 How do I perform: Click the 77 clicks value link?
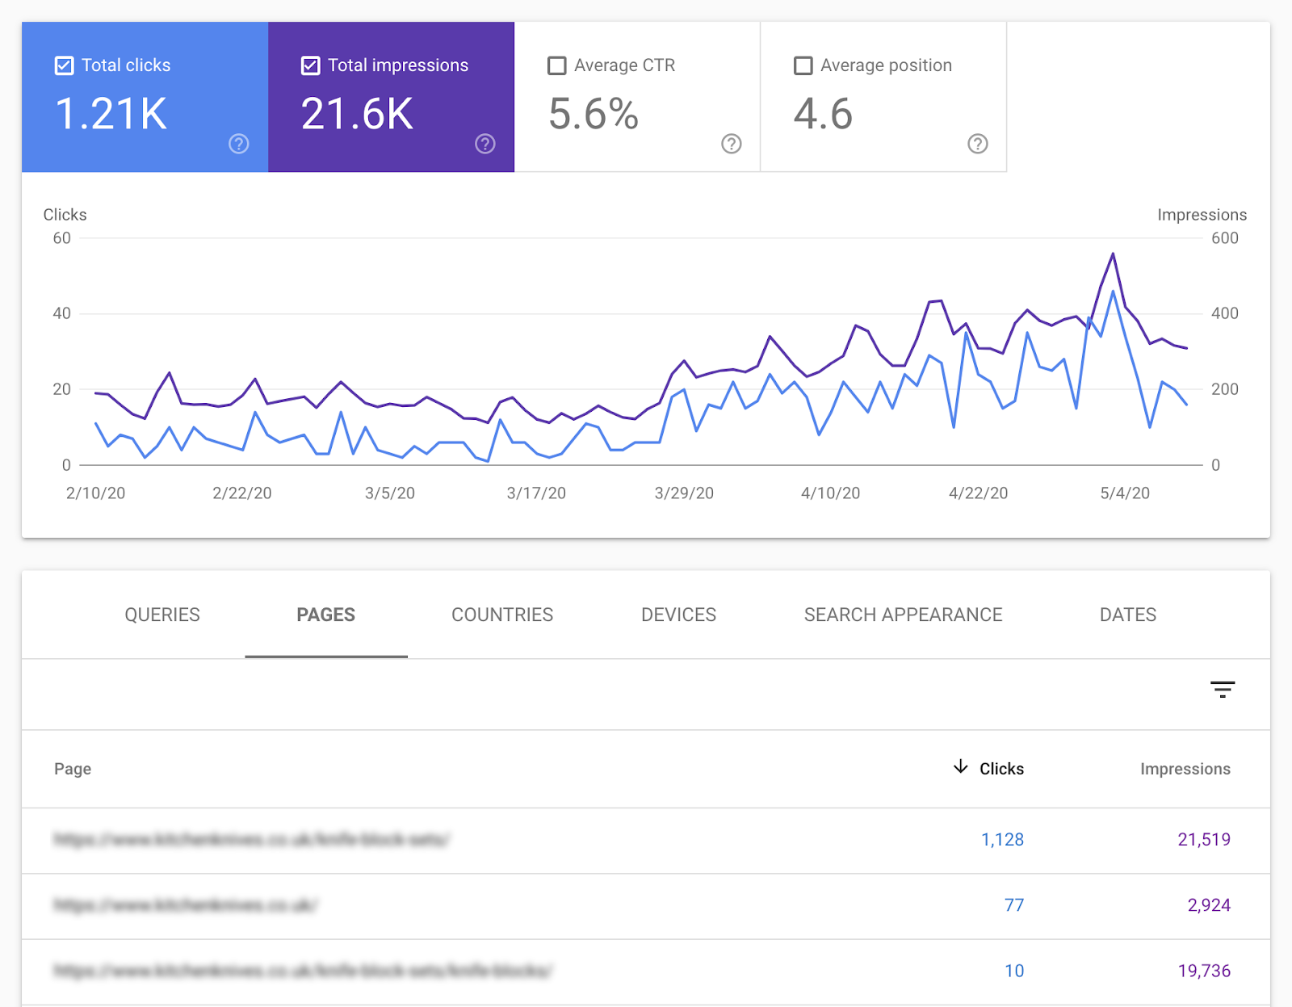1013,905
